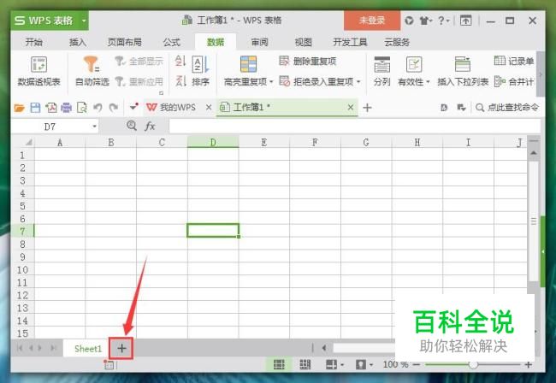This screenshot has width=556, height=383.
Task: Click the Print Preview icon
Action: (82, 108)
